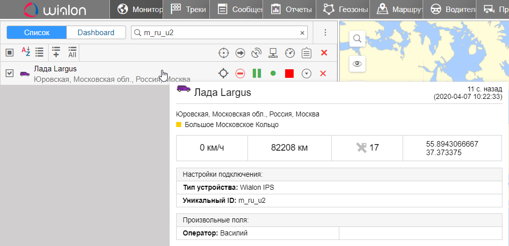This screenshot has width=509, height=246.
Task: Open the grouping list view options icon
Action: pos(39,52)
